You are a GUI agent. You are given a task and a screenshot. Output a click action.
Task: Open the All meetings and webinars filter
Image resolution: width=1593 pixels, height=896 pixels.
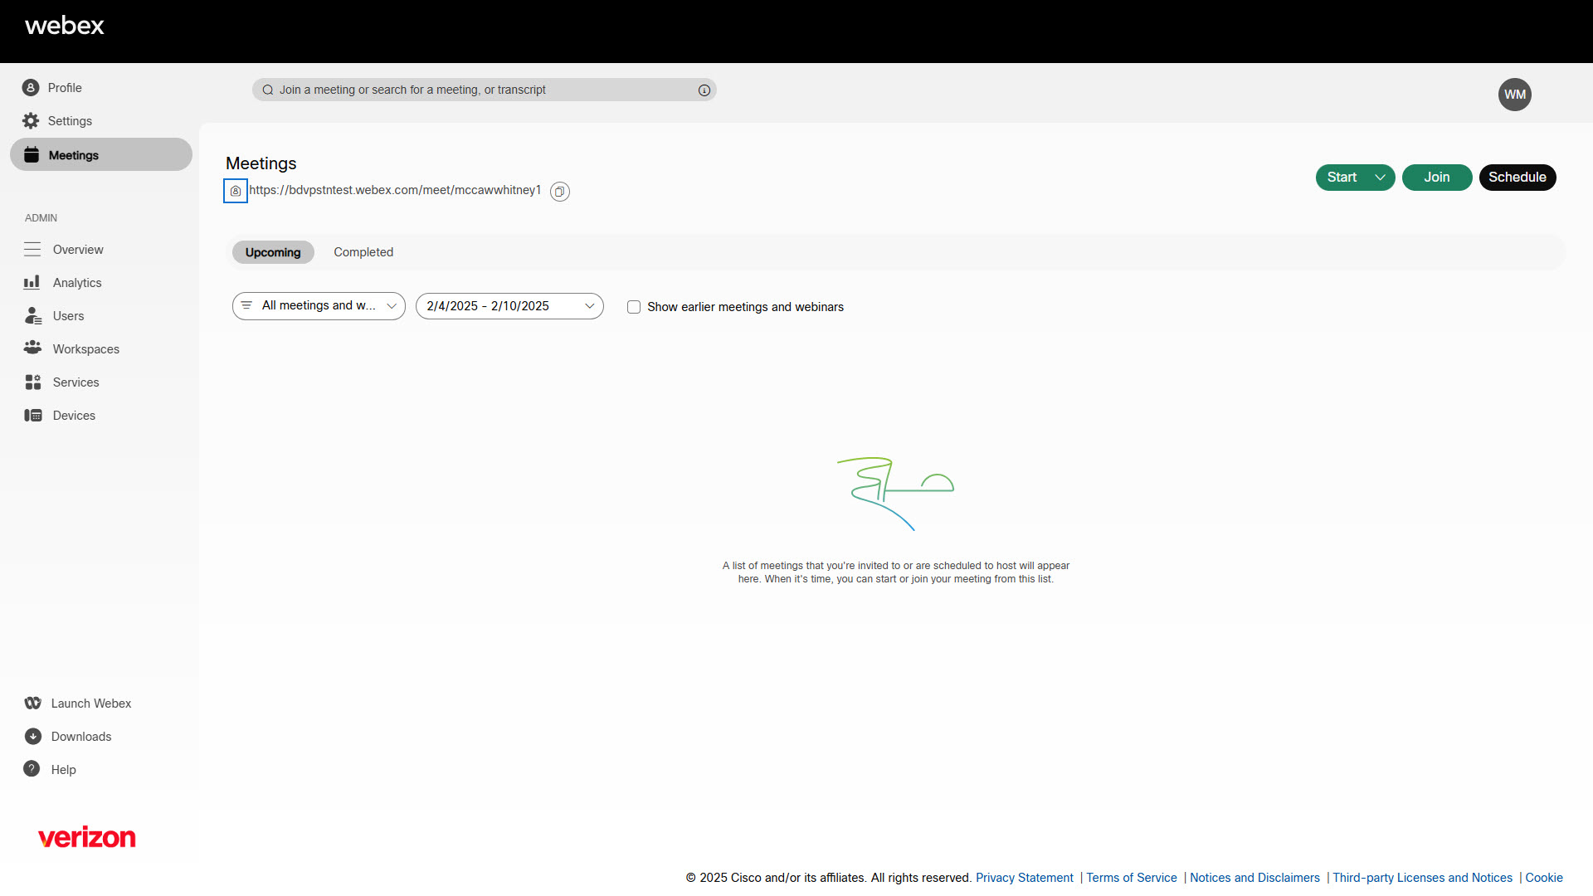[319, 306]
